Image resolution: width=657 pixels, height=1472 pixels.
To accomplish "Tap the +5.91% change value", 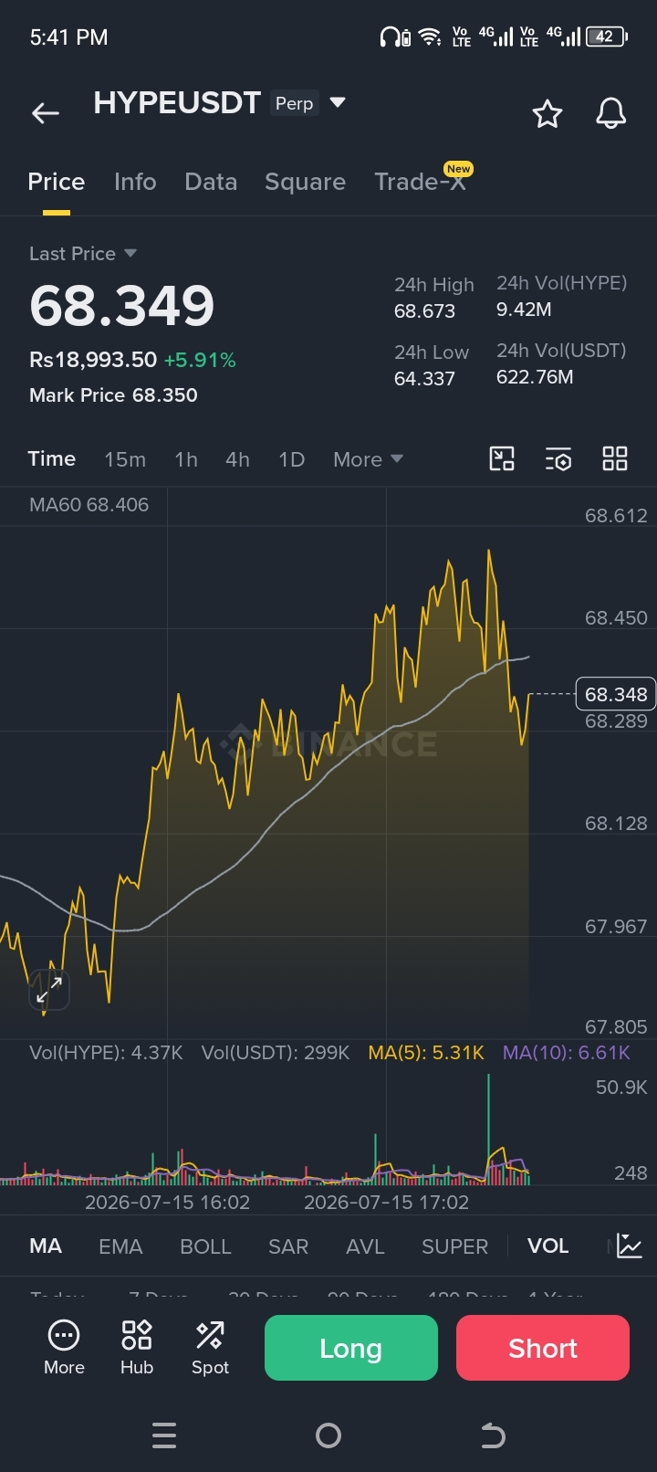I will coord(200,360).
